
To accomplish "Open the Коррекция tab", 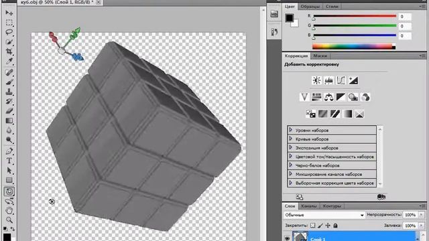I will pyautogui.click(x=296, y=56).
